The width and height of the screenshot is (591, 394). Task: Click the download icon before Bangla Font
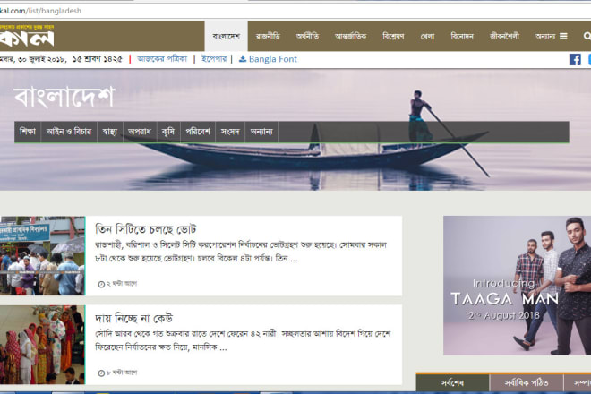[x=243, y=58]
